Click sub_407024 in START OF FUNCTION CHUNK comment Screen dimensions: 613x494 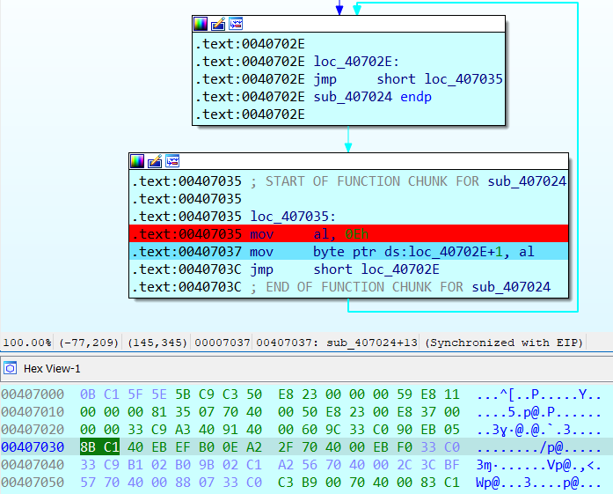point(527,181)
